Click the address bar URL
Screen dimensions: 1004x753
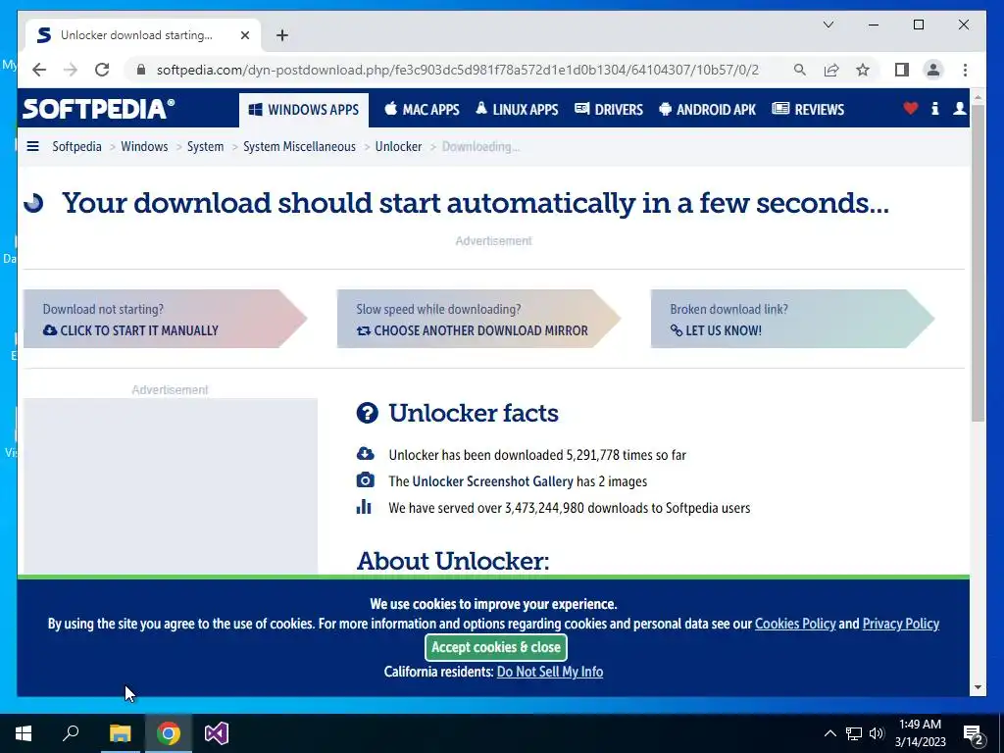point(457,70)
